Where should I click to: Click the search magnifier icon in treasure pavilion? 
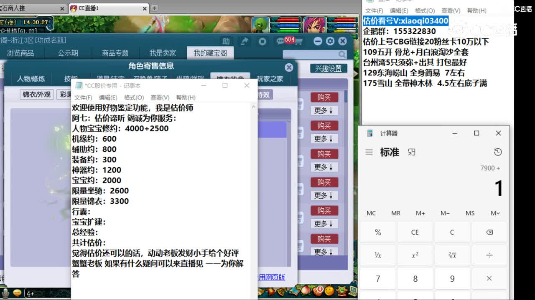[x=342, y=54]
